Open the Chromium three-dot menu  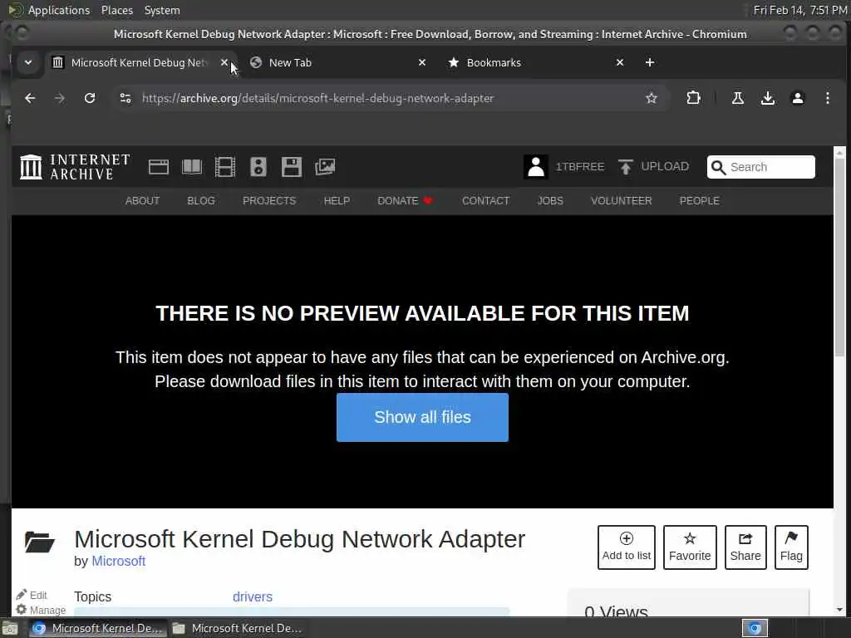827,98
